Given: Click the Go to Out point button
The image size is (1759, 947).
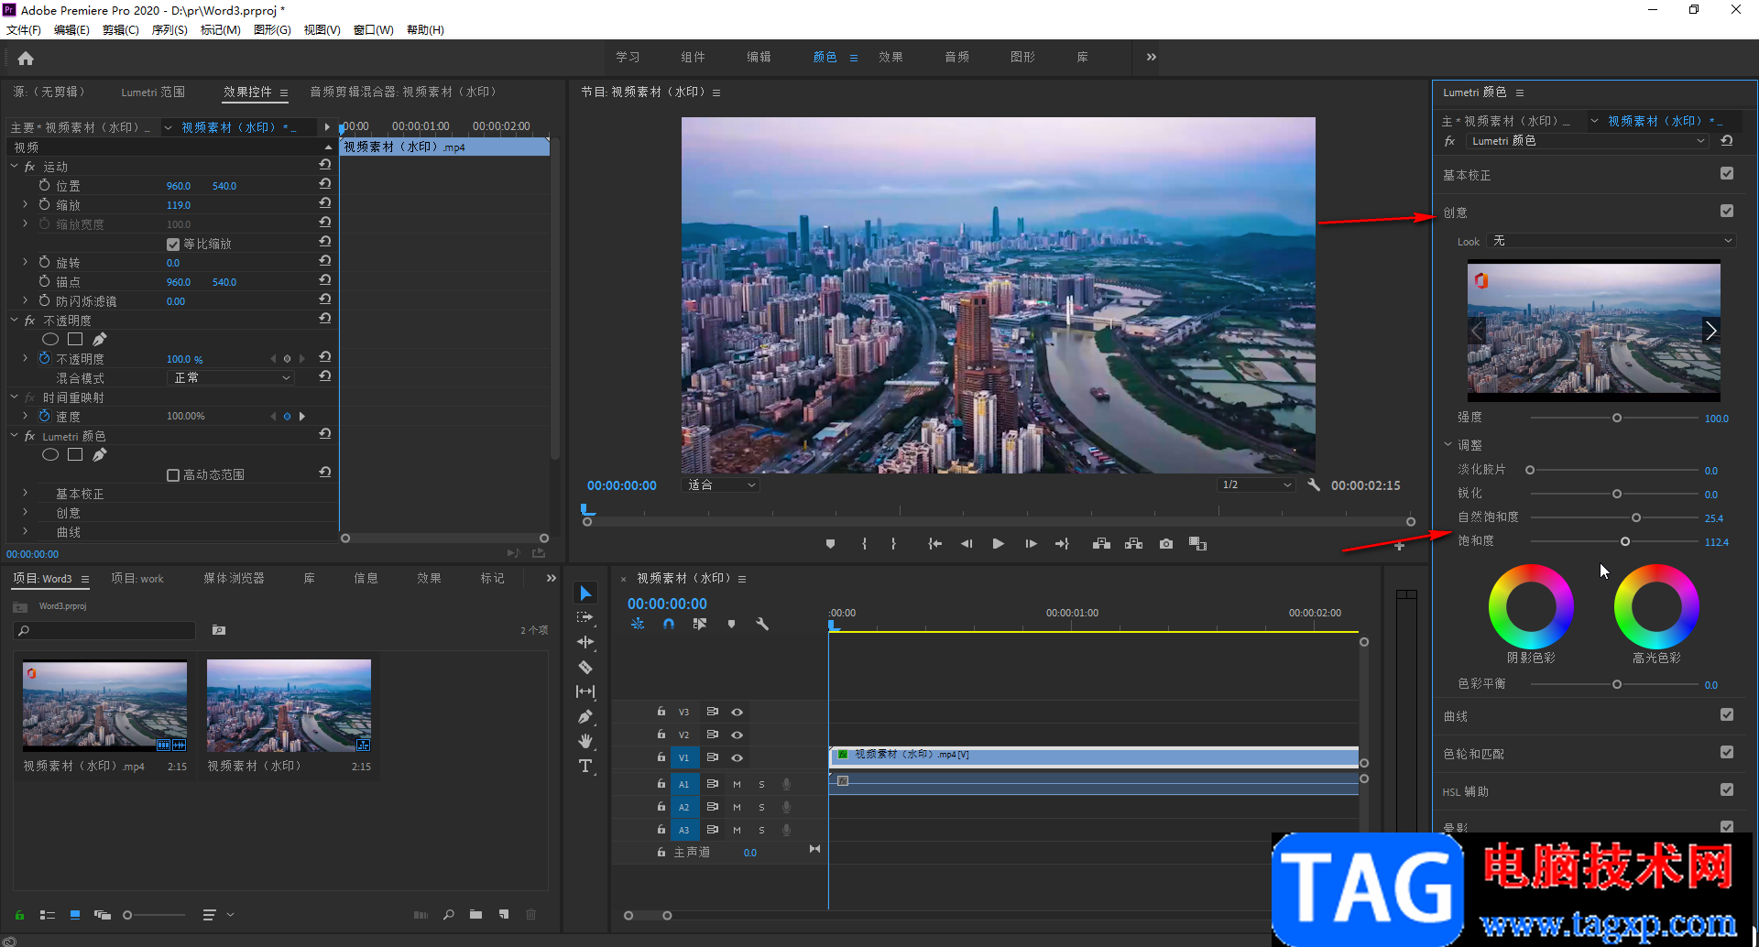Looking at the screenshot, I should (x=1062, y=544).
